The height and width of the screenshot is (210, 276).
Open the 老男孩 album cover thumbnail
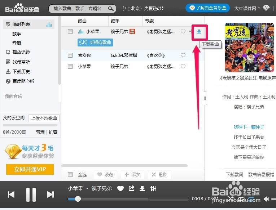pyautogui.click(x=249, y=48)
